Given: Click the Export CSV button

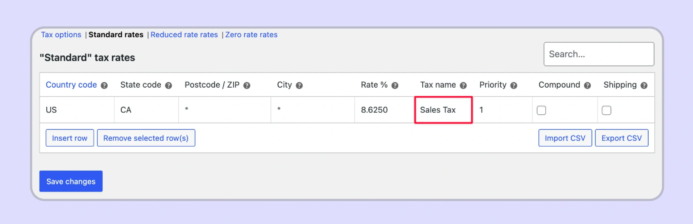Looking at the screenshot, I should click(x=622, y=138).
